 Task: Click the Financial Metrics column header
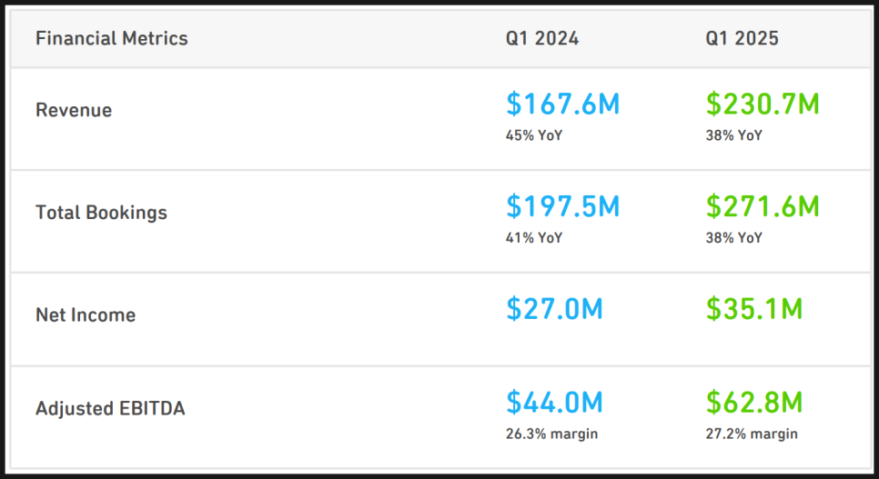(111, 38)
